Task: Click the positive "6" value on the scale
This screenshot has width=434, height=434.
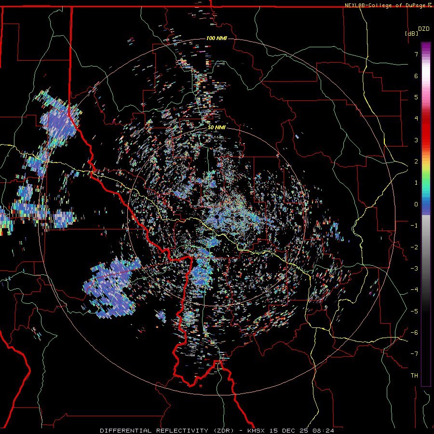Action: (x=416, y=76)
